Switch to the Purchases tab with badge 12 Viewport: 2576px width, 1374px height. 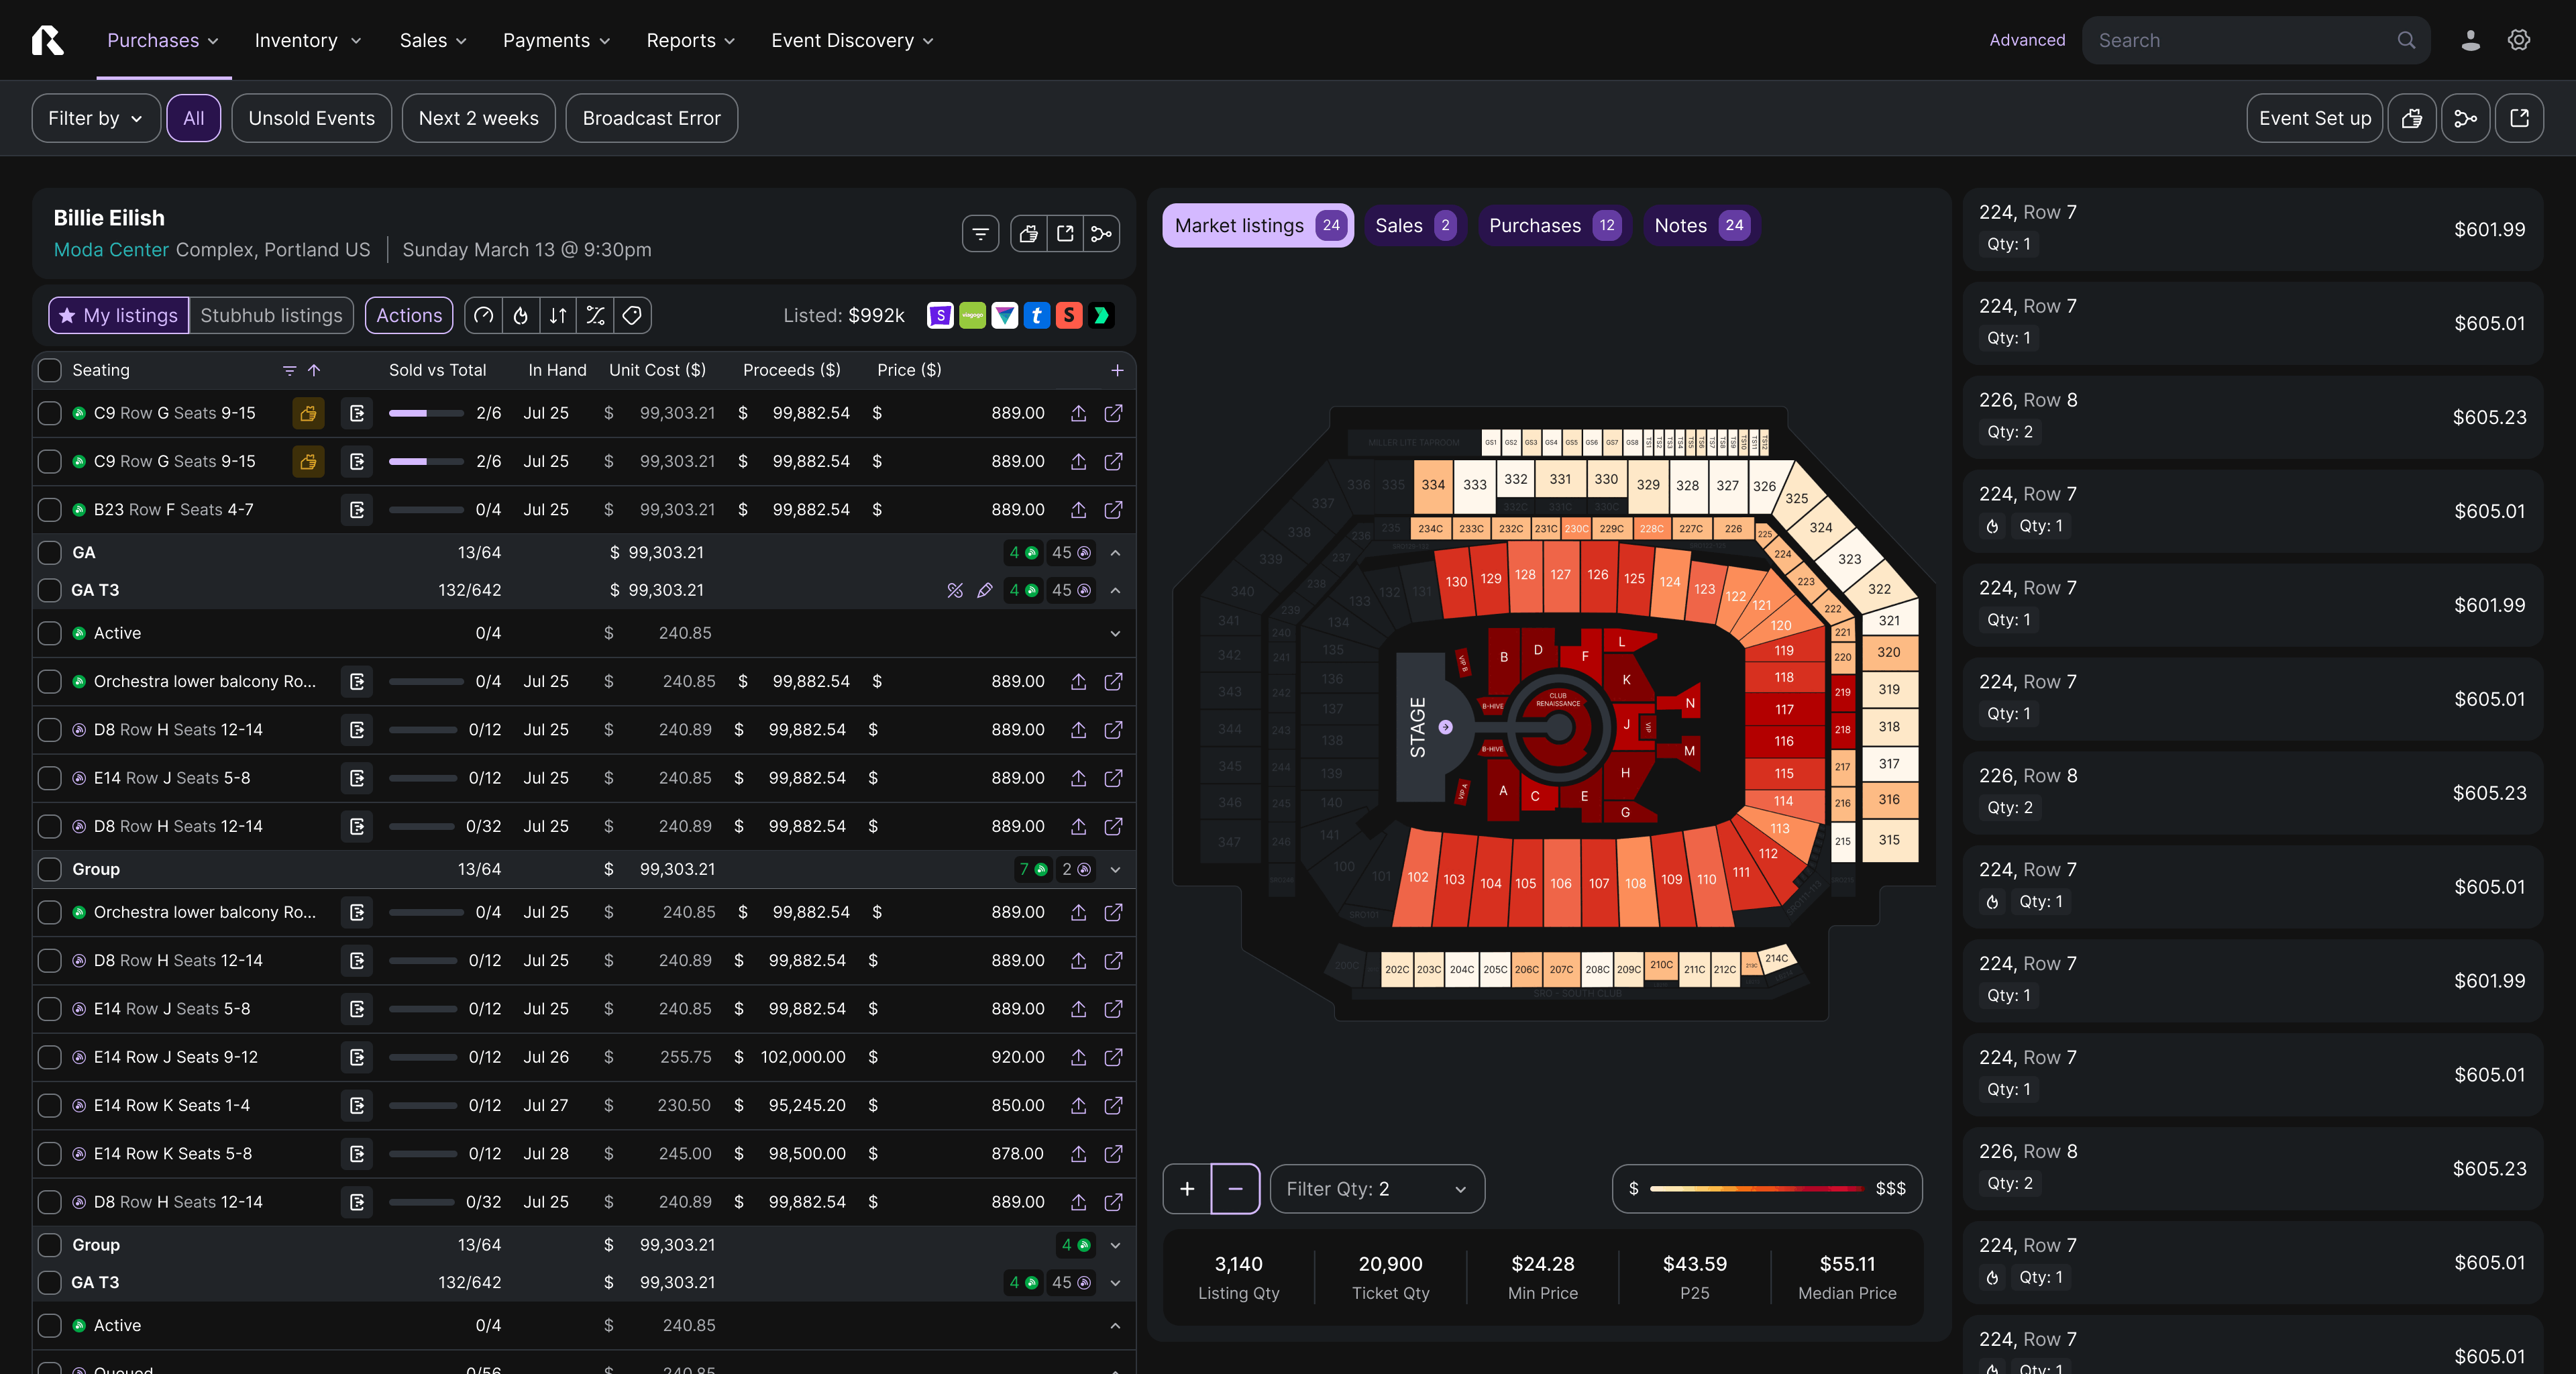[x=1553, y=226]
